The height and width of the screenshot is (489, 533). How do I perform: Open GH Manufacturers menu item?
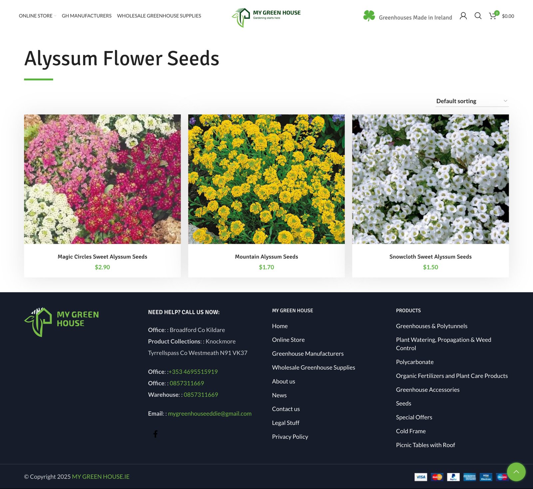point(87,16)
